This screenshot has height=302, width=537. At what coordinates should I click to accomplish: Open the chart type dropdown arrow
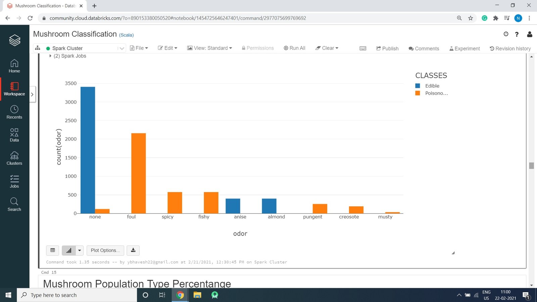[80, 250]
